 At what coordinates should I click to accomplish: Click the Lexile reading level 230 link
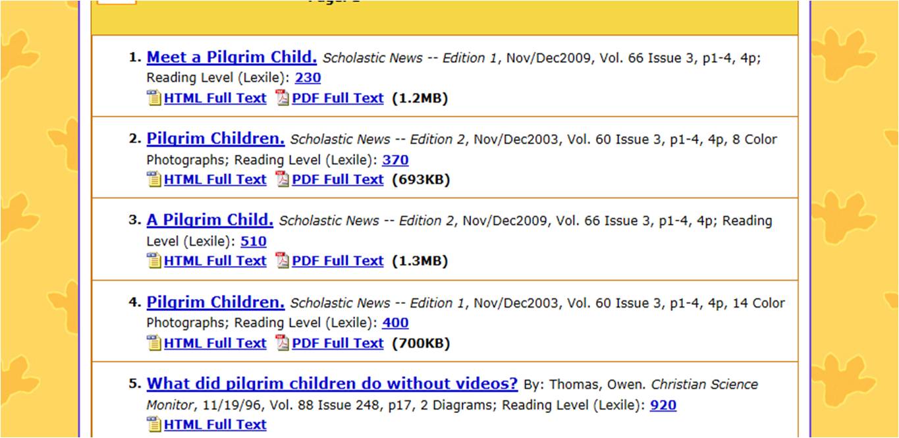308,78
